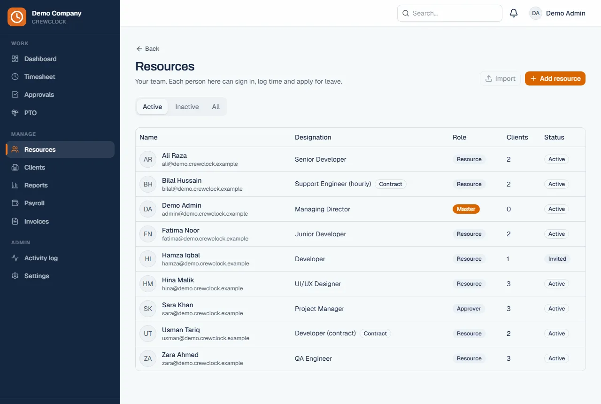Click Contract tag on Usman Tariq's row

tap(375, 334)
